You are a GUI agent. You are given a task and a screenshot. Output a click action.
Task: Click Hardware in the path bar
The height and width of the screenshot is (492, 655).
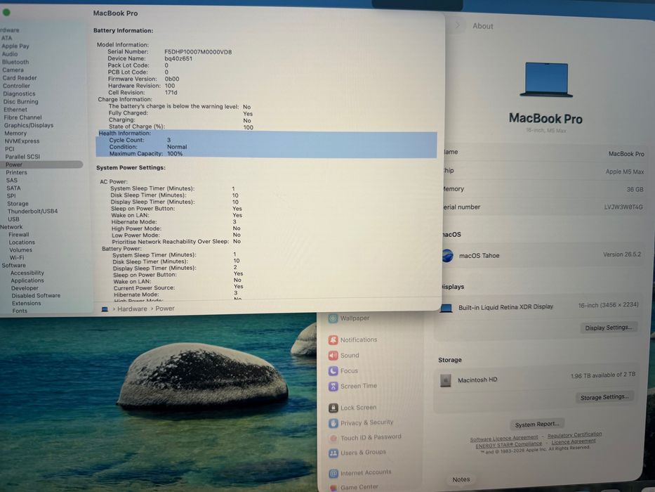pyautogui.click(x=132, y=309)
